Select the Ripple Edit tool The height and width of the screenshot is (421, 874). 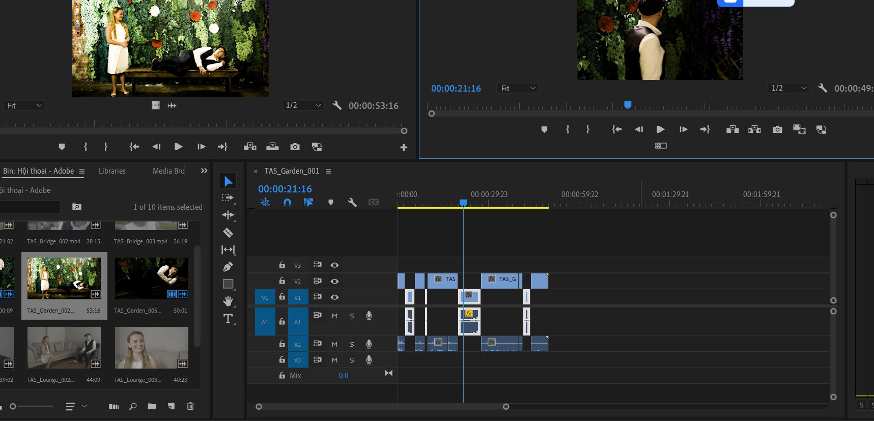click(x=228, y=215)
